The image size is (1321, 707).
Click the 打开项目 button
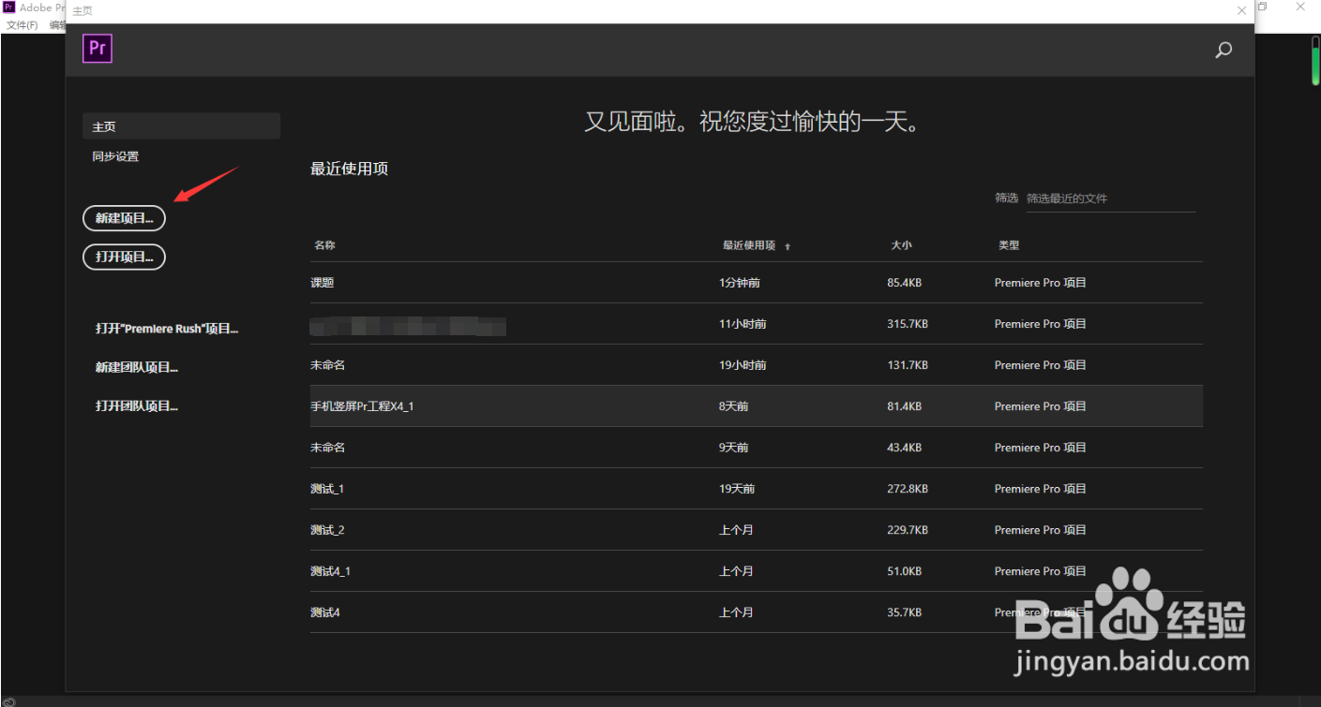(124, 257)
